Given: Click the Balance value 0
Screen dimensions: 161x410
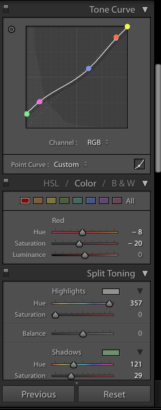Looking at the screenshot, I should pos(140,333).
